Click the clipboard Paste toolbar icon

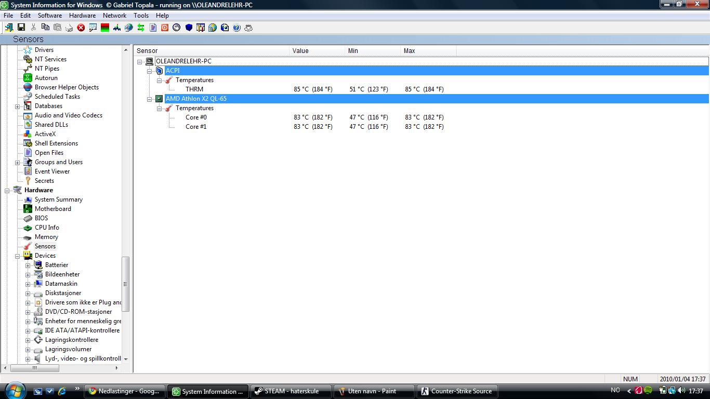pos(57,28)
